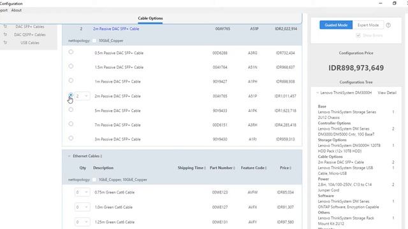Open quantity dropdown for 1.0m Green Cat6 Cable

point(82,207)
